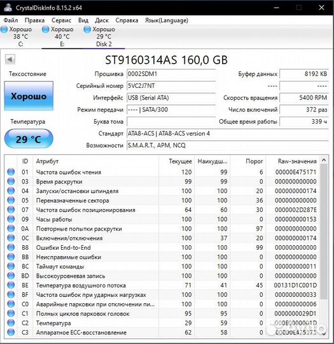This screenshot has width=334, height=344.
Task: Click the Возможности field S.M.A.R.T., APM, NCQ
Action: pos(228,145)
